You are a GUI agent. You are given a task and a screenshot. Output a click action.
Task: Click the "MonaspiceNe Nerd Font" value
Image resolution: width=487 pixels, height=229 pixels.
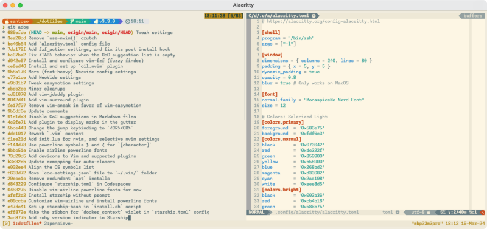pos(334,100)
